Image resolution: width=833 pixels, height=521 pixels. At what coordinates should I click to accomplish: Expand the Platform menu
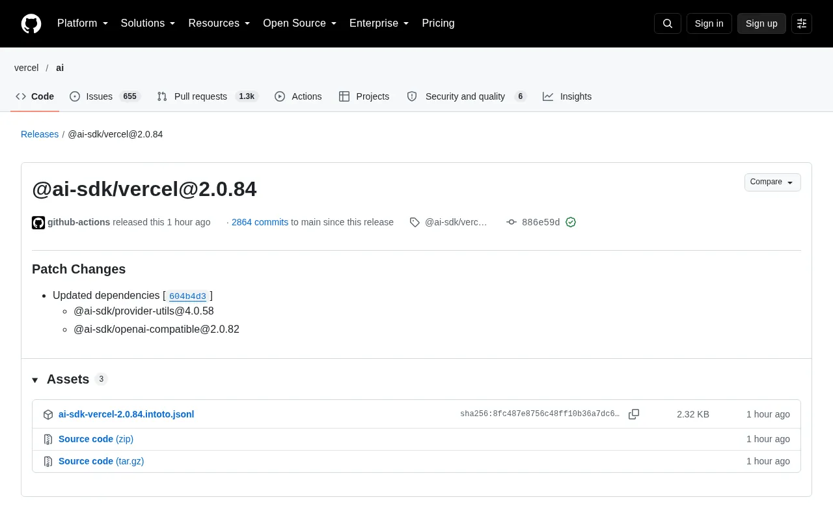tap(83, 23)
